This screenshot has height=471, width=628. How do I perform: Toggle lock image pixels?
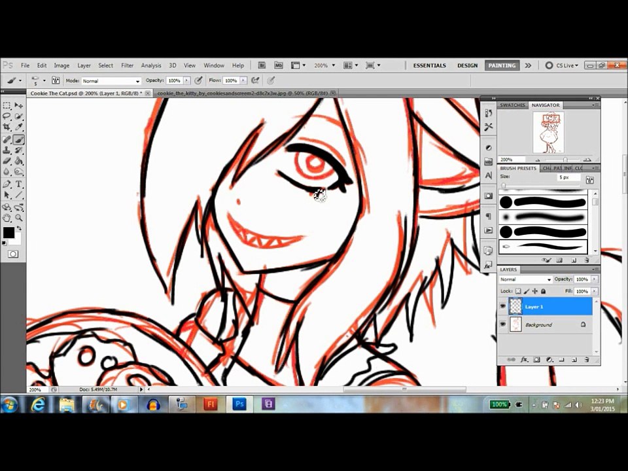click(527, 291)
